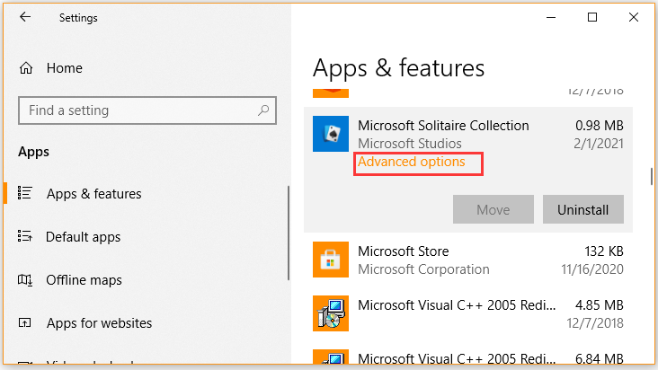Click the 11/16/2020 install date

click(592, 269)
